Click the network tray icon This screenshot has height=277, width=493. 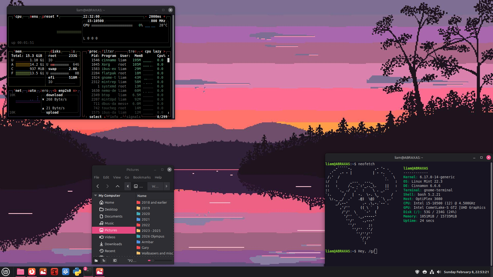[432, 272]
